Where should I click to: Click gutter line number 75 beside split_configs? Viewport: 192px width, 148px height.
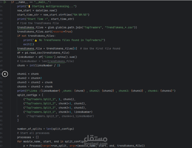pos(1,95)
